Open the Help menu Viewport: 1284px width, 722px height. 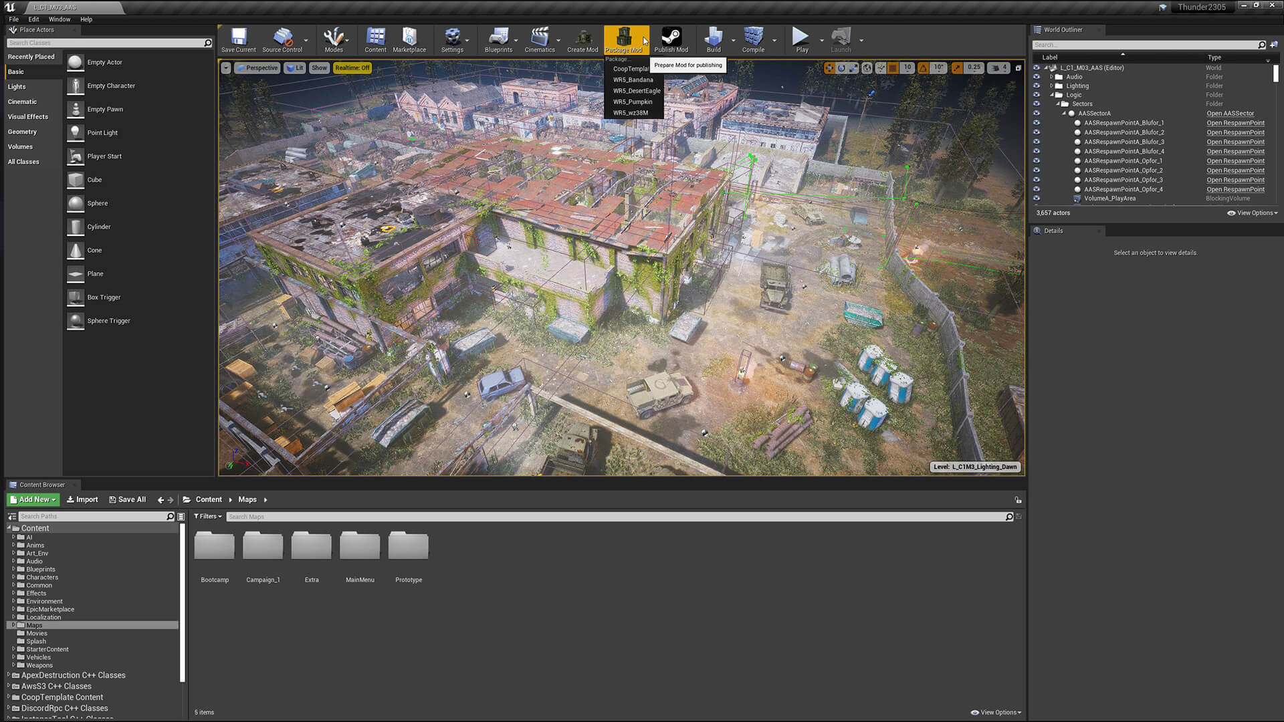86,19
